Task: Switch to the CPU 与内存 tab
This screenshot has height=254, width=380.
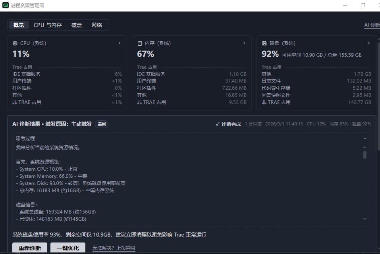Action: tap(48, 25)
